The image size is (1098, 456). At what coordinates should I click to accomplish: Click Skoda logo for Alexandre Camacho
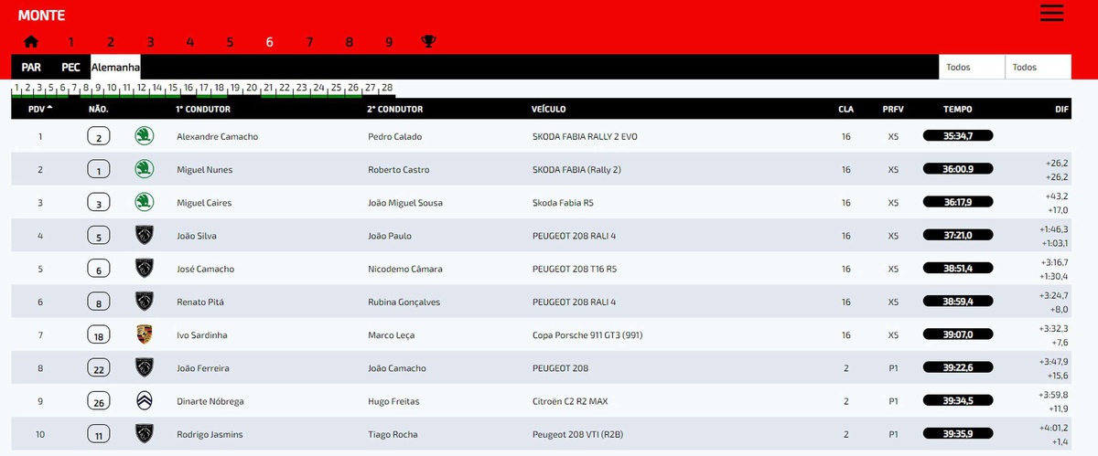(x=145, y=136)
